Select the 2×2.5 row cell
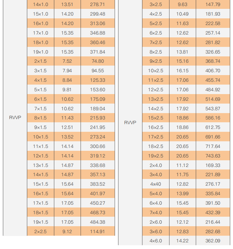Viewport: 233px width, 249px height. (40, 232)
